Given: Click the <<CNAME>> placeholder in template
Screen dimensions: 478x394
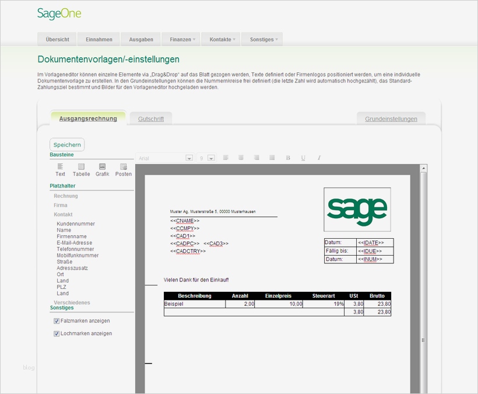Looking at the screenshot, I should click(x=185, y=221).
